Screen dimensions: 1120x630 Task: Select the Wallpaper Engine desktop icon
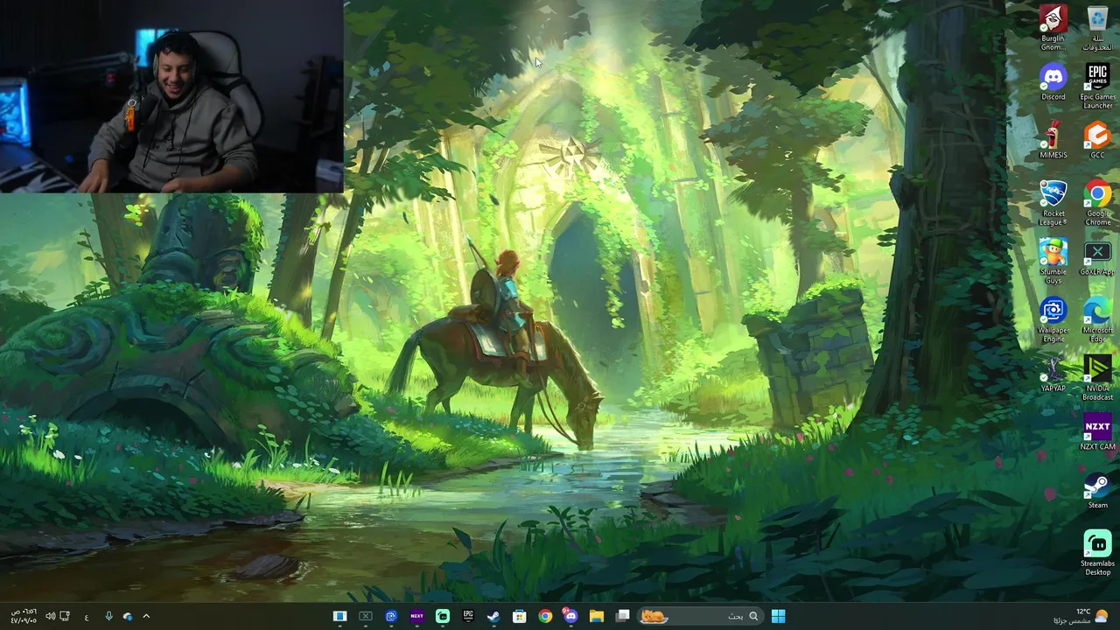pyautogui.click(x=1053, y=319)
